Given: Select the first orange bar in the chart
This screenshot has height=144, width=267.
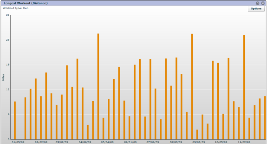Looking at the screenshot, I should coord(15,121).
